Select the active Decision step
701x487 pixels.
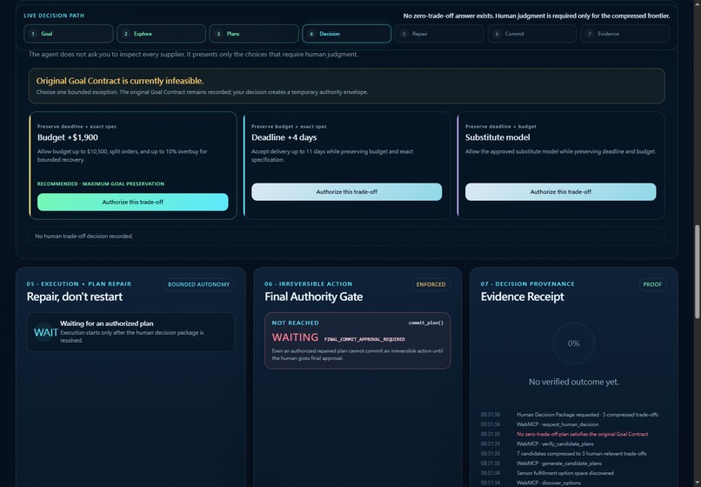[x=346, y=34]
